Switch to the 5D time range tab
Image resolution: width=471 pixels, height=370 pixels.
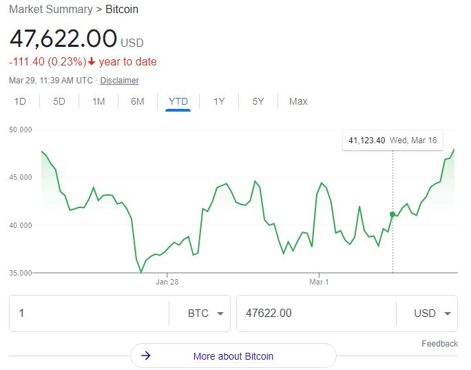[x=59, y=101]
